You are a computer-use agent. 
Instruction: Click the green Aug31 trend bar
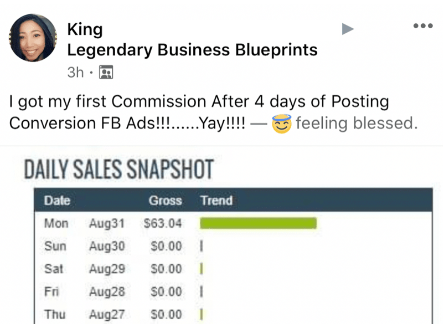click(x=258, y=223)
